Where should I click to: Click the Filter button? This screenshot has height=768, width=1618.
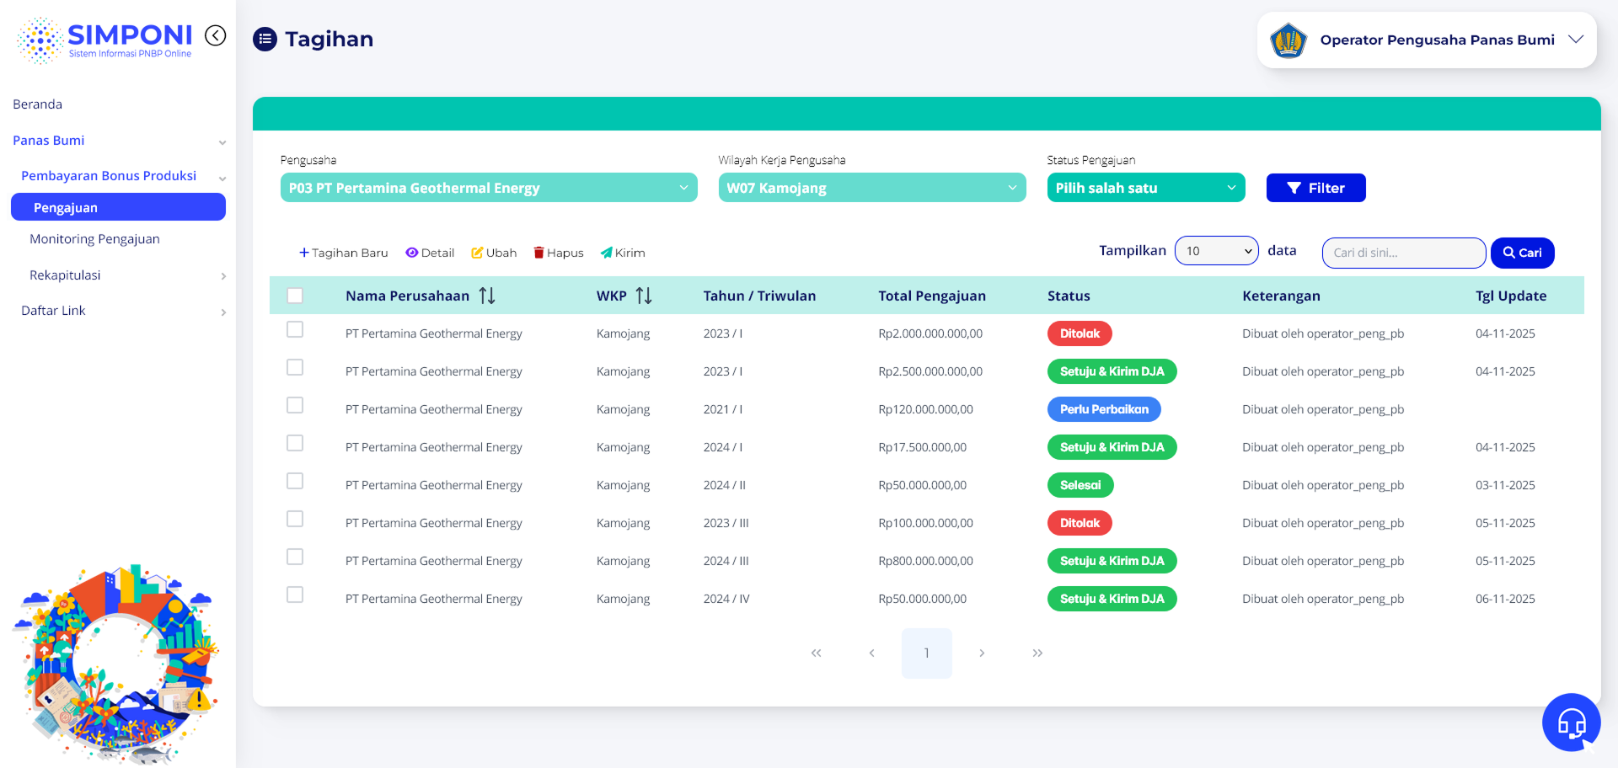1316,188
